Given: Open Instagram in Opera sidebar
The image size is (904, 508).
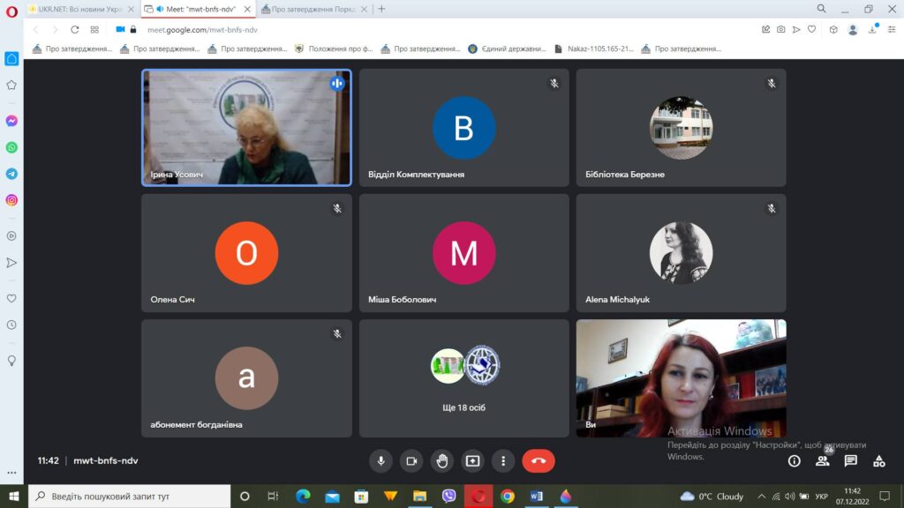Looking at the screenshot, I should point(11,200).
